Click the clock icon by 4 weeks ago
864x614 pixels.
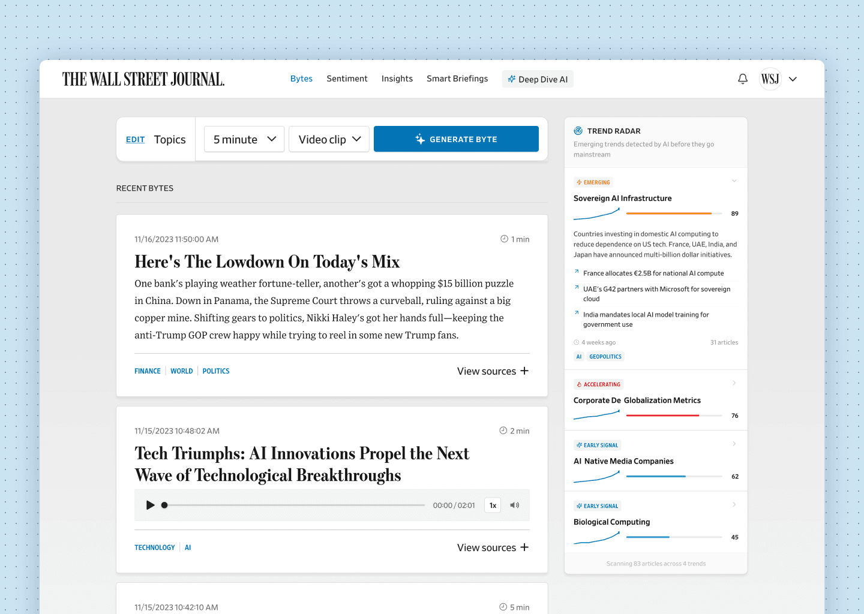(x=577, y=342)
